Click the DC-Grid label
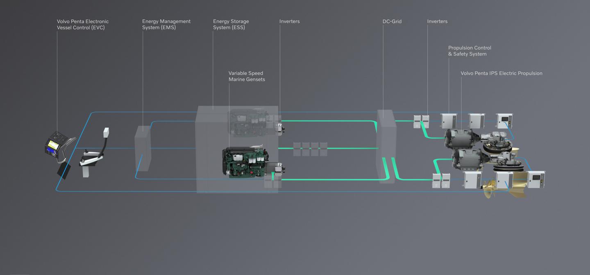The image size is (590, 275). click(x=392, y=21)
